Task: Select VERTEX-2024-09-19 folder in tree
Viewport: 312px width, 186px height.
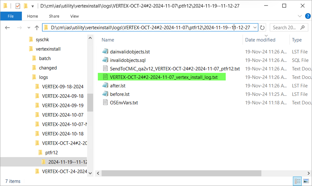Action: point(63,105)
